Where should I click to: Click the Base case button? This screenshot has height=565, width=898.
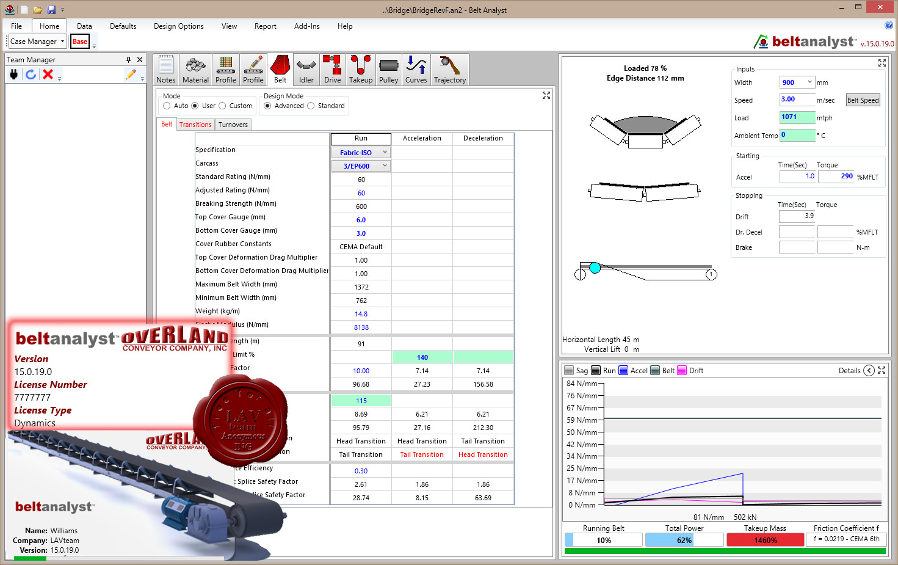coord(80,42)
